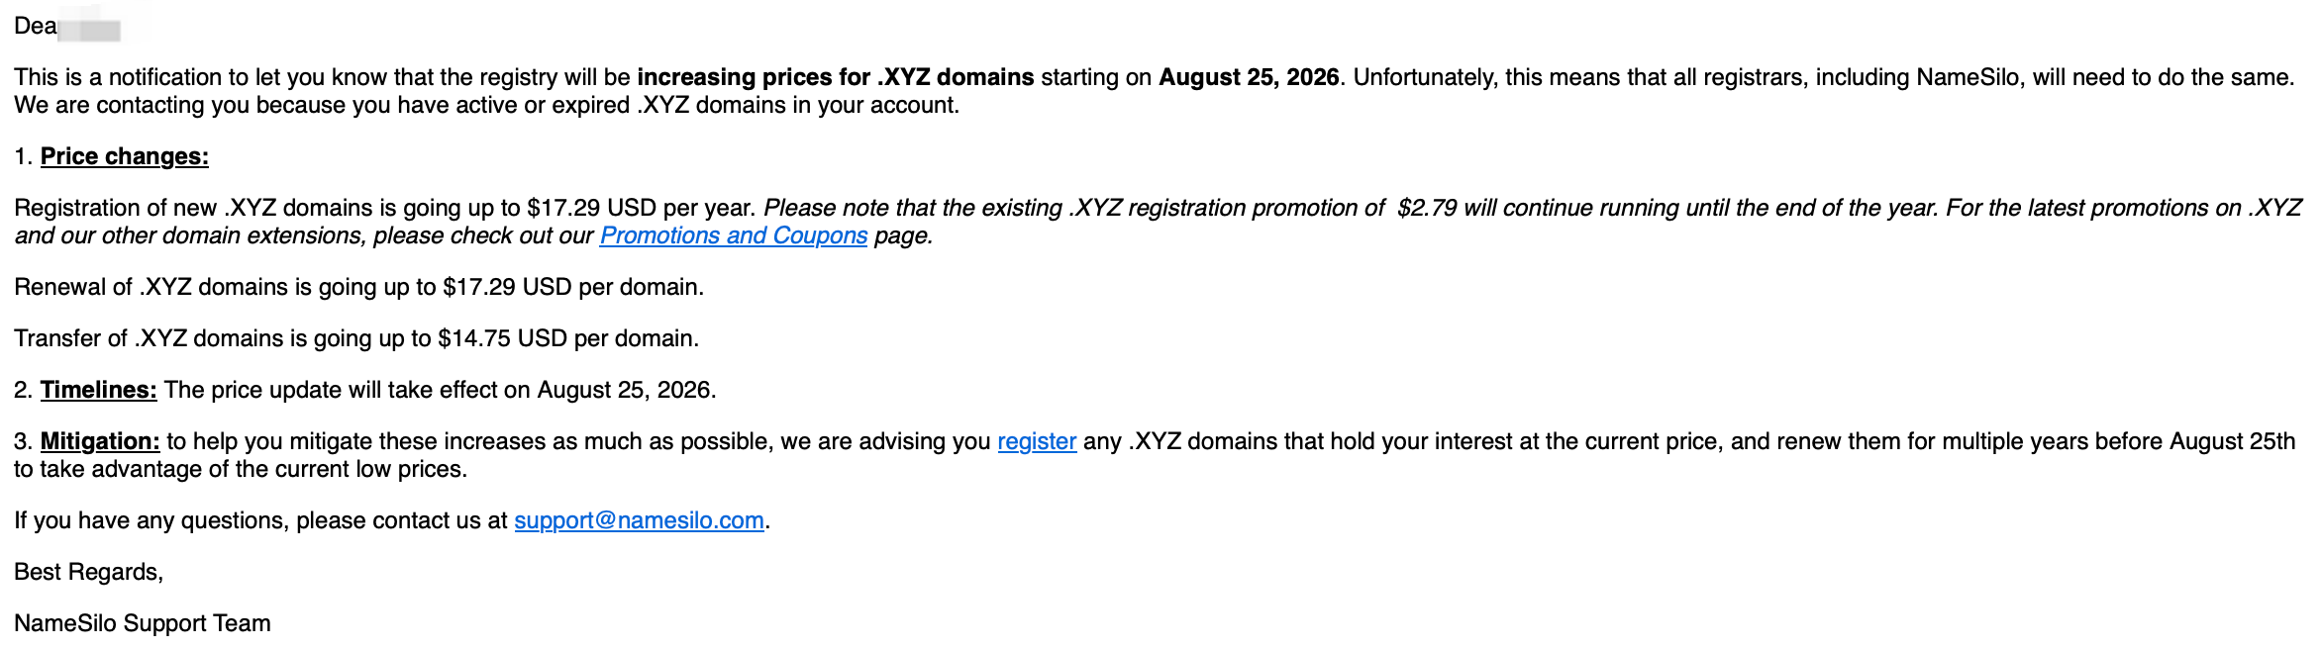Click the "Best Regards," closing line

(x=89, y=572)
